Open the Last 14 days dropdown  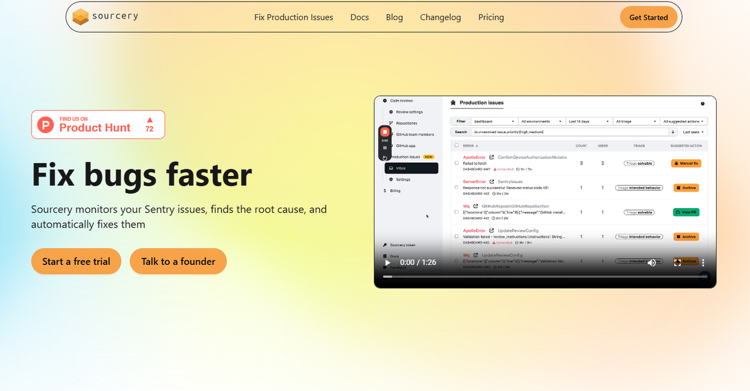[x=589, y=121]
